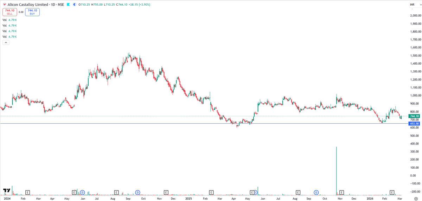Open the earnings marker near Nov 2024

(166, 192)
